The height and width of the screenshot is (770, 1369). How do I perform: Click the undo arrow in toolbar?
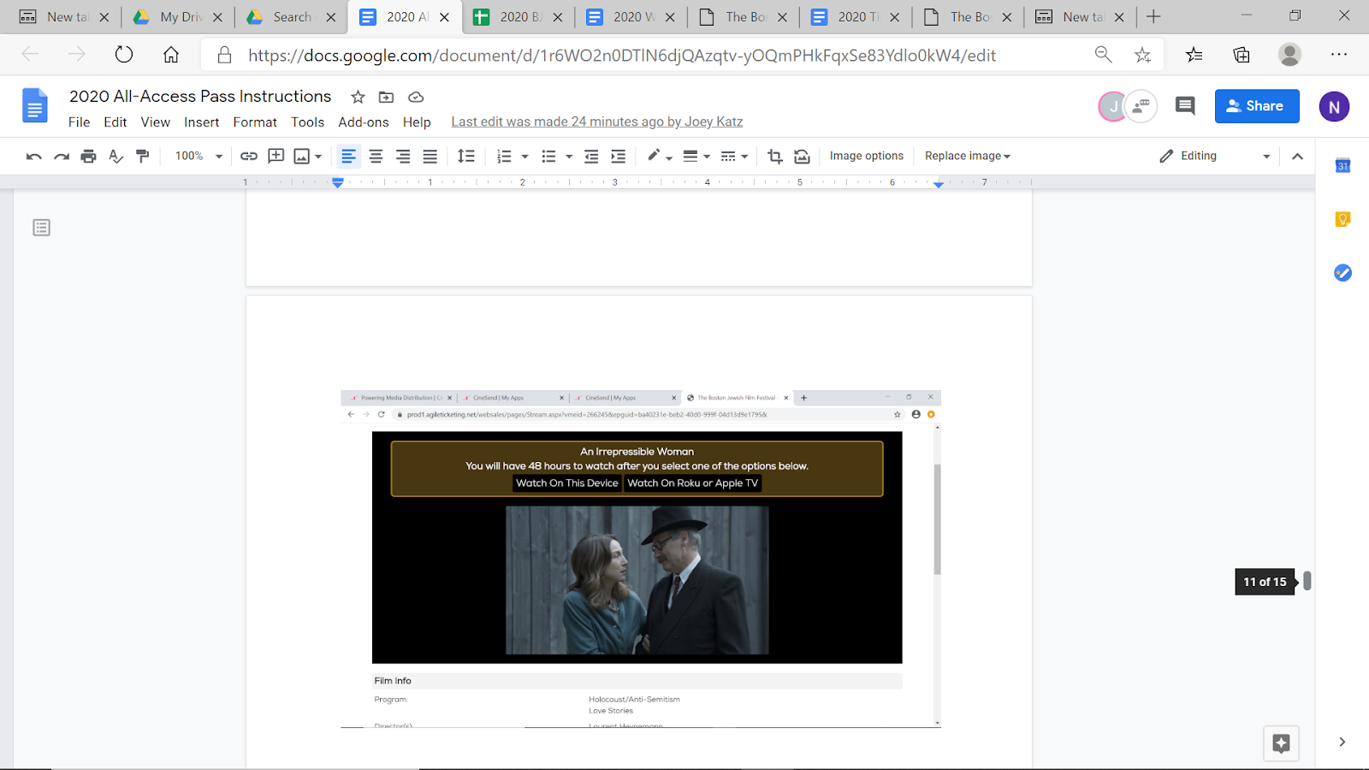pos(33,156)
